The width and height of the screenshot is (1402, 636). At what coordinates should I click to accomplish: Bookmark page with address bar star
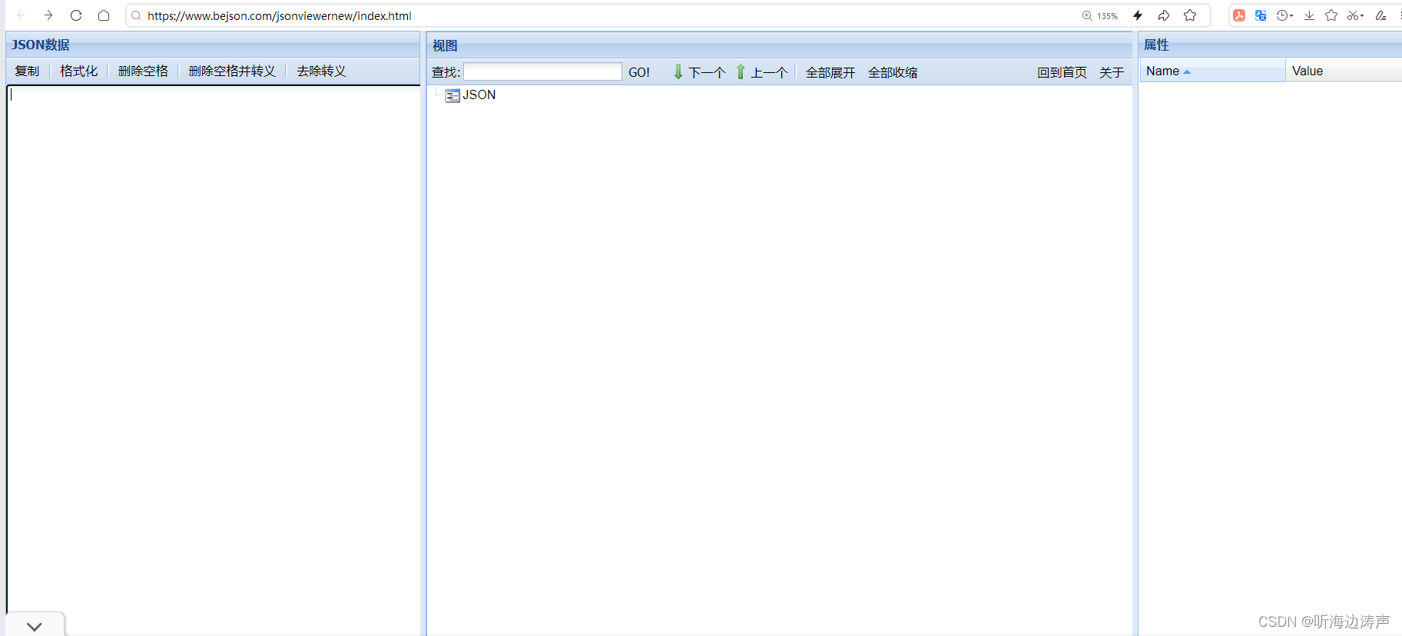[x=1190, y=15]
